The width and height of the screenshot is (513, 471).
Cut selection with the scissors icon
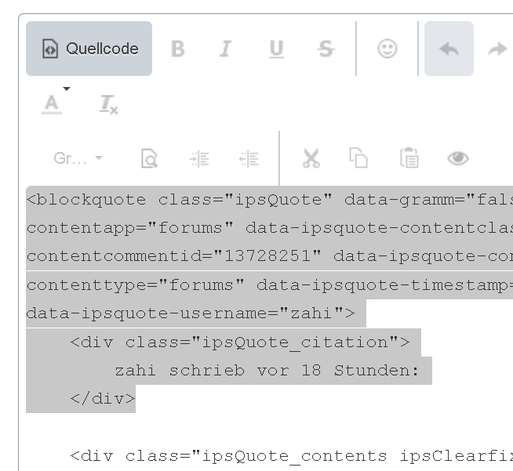(x=311, y=158)
